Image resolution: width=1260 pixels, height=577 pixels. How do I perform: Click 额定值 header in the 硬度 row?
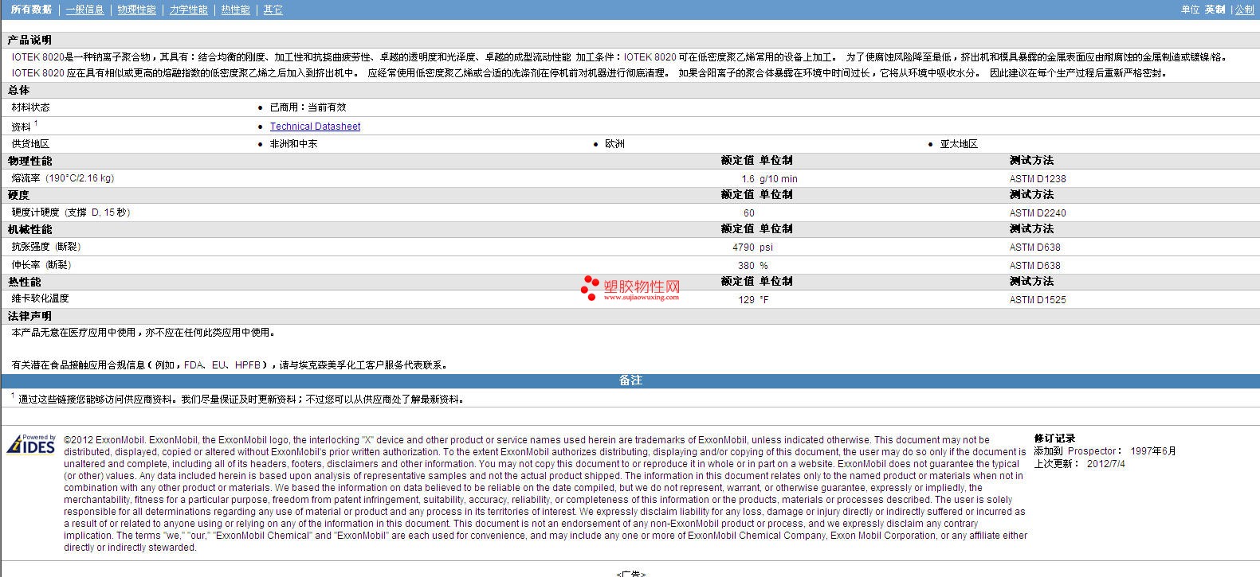click(x=737, y=195)
